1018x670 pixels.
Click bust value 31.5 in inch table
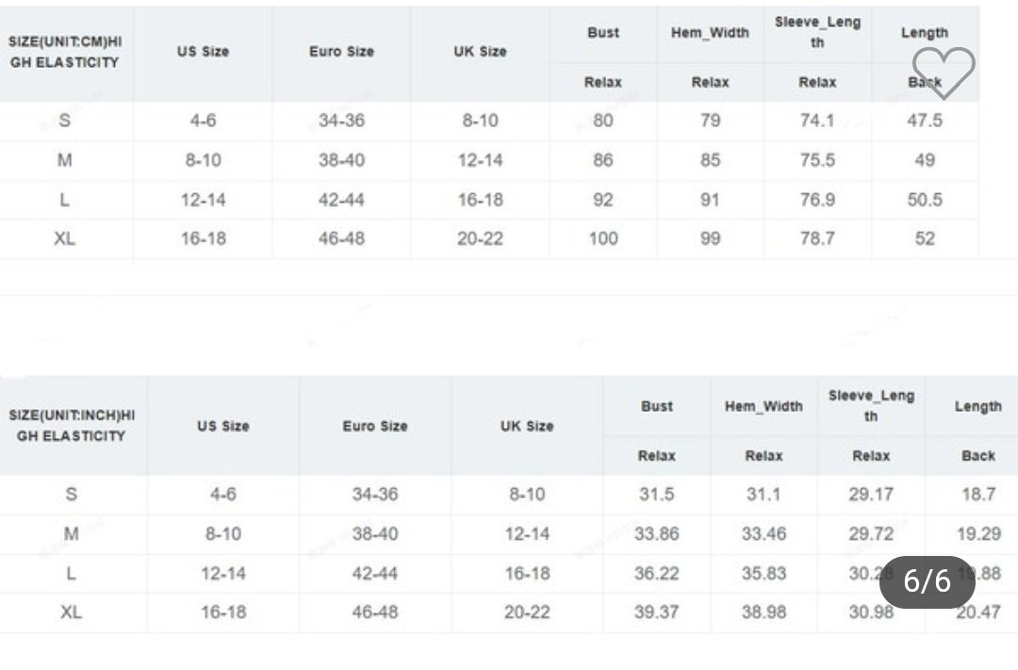pos(656,495)
